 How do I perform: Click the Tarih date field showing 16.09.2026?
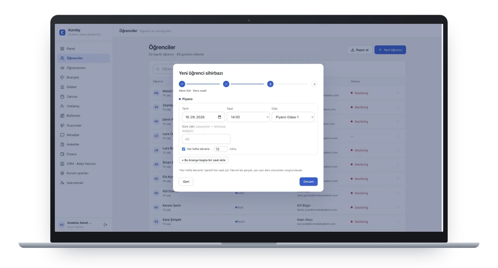(203, 117)
